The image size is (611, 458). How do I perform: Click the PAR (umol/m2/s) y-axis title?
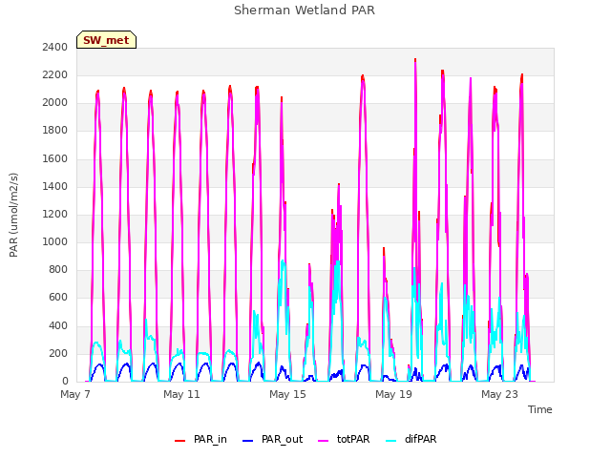[x=13, y=215]
